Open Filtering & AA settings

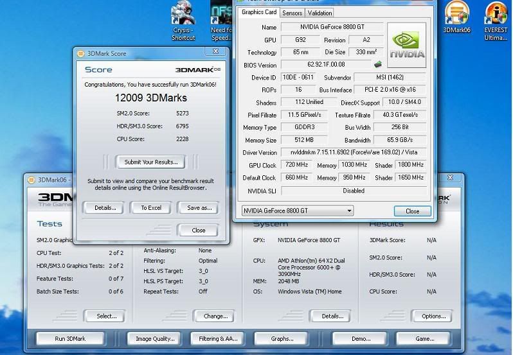coord(218,339)
